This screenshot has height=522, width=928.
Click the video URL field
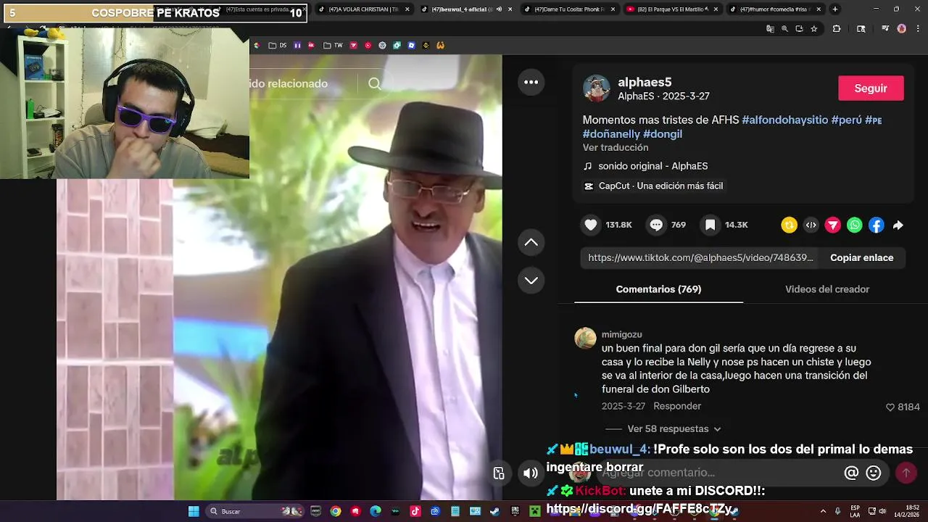[x=700, y=257]
